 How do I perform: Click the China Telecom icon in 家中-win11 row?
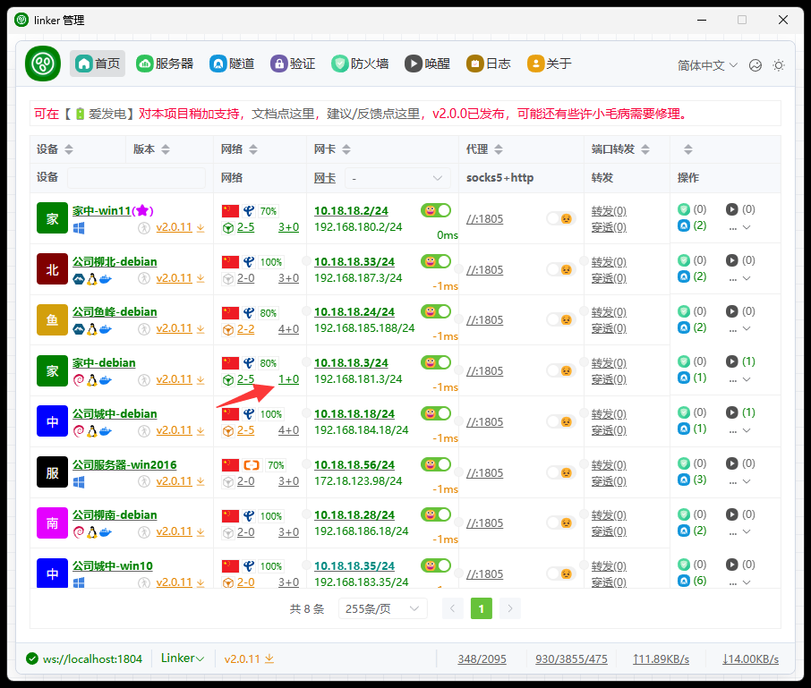click(249, 211)
